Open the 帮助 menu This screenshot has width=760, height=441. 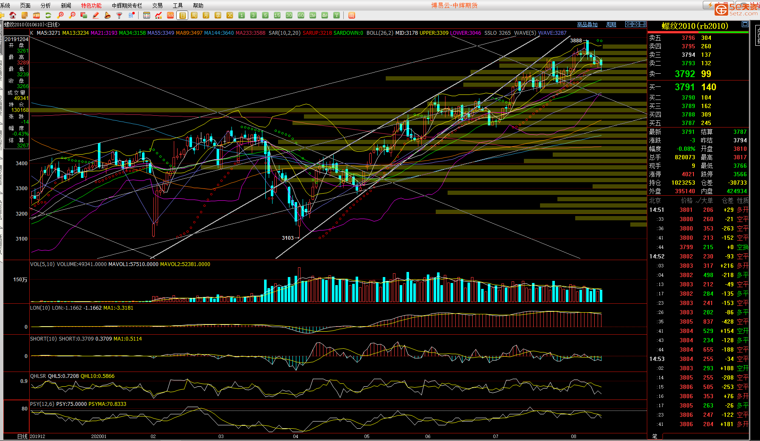click(x=198, y=6)
